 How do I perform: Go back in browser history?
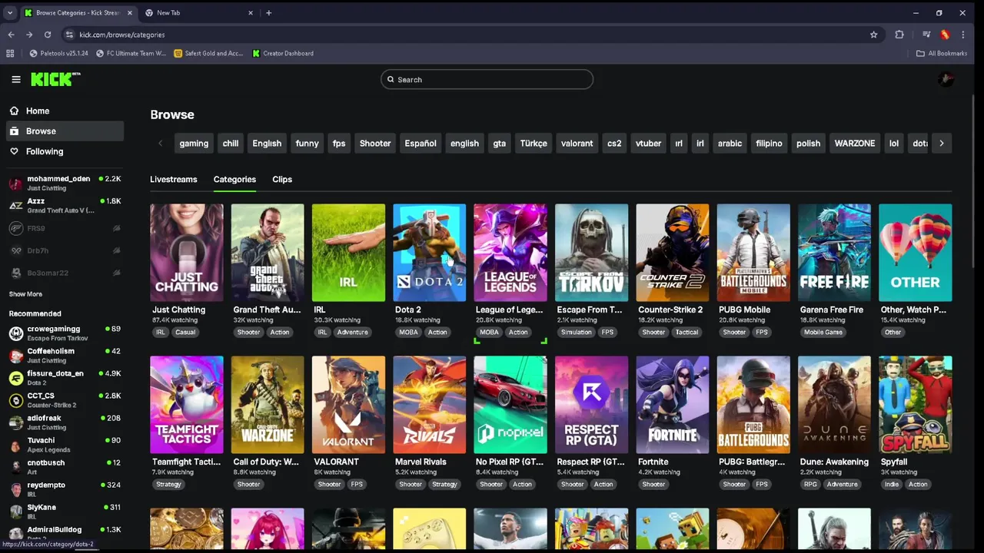[x=11, y=35]
